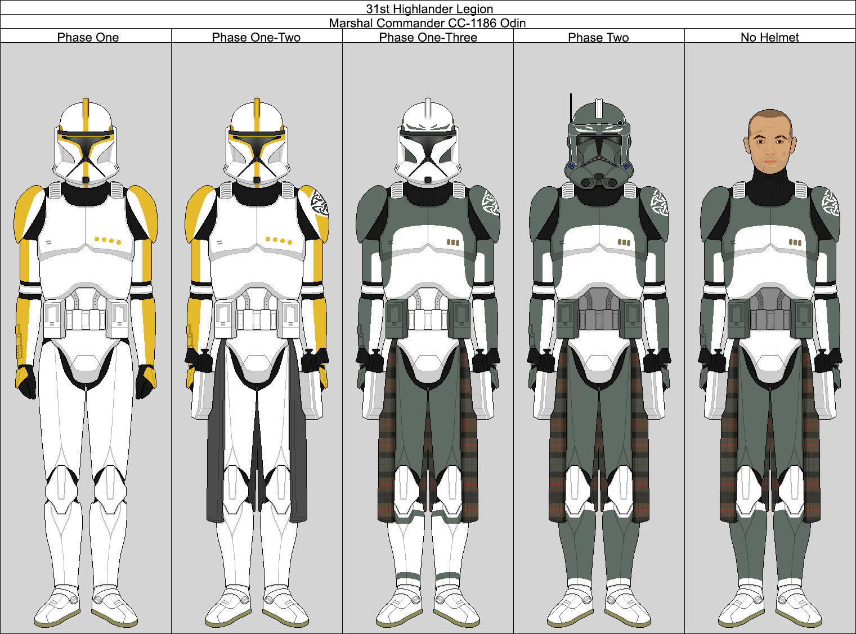Image resolution: width=856 pixels, height=634 pixels.
Task: Expand the Phase One-Three column header
Action: coord(428,37)
